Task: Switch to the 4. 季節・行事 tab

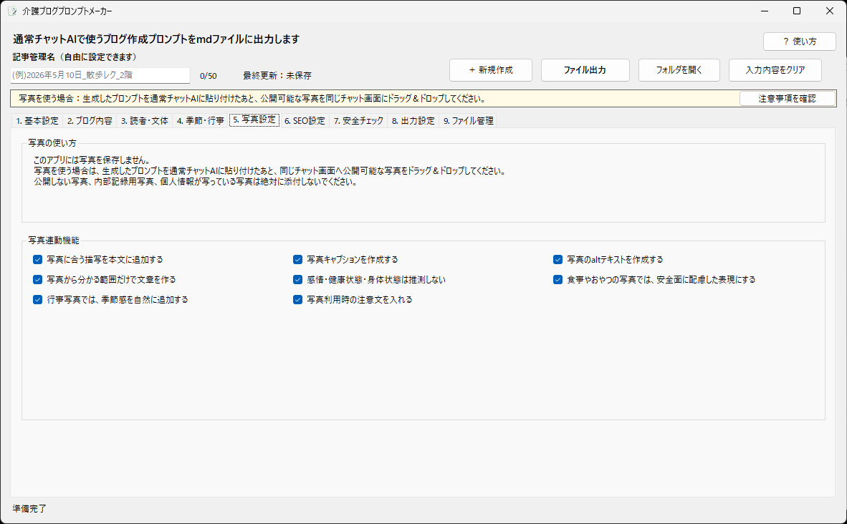Action: pos(201,121)
